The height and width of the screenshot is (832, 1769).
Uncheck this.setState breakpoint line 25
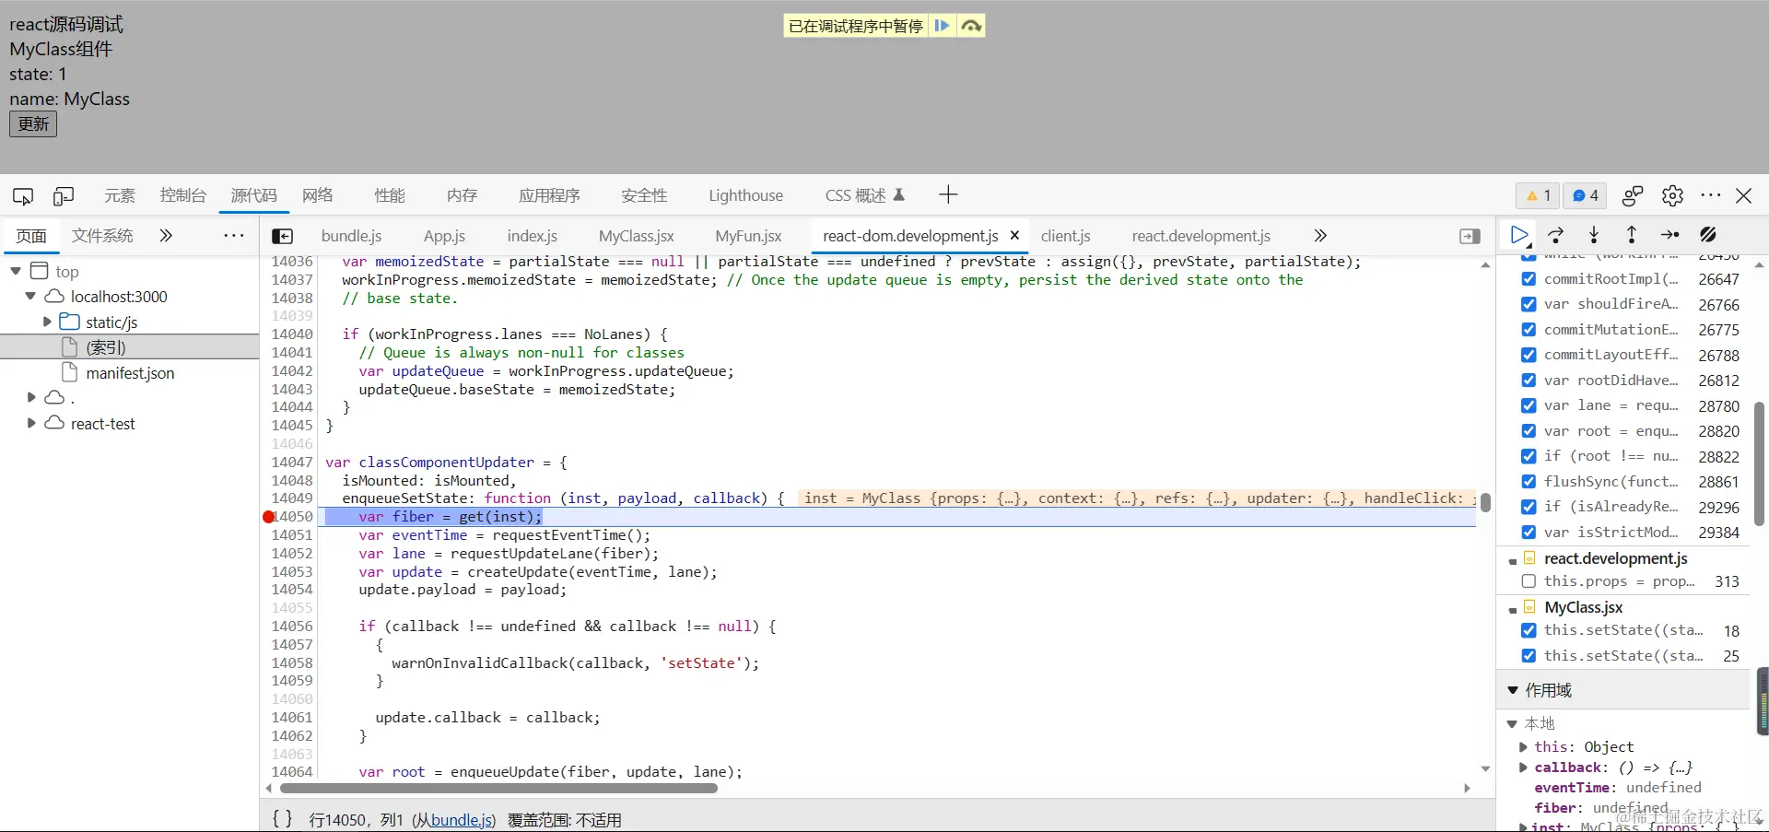coord(1529,656)
